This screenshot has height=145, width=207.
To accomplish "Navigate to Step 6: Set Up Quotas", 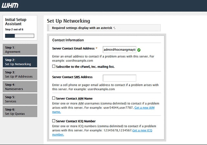I will click(x=19, y=111).
